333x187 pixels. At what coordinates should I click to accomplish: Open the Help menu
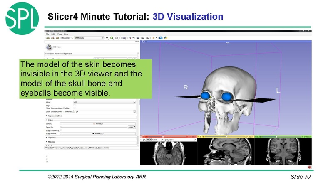66,34
